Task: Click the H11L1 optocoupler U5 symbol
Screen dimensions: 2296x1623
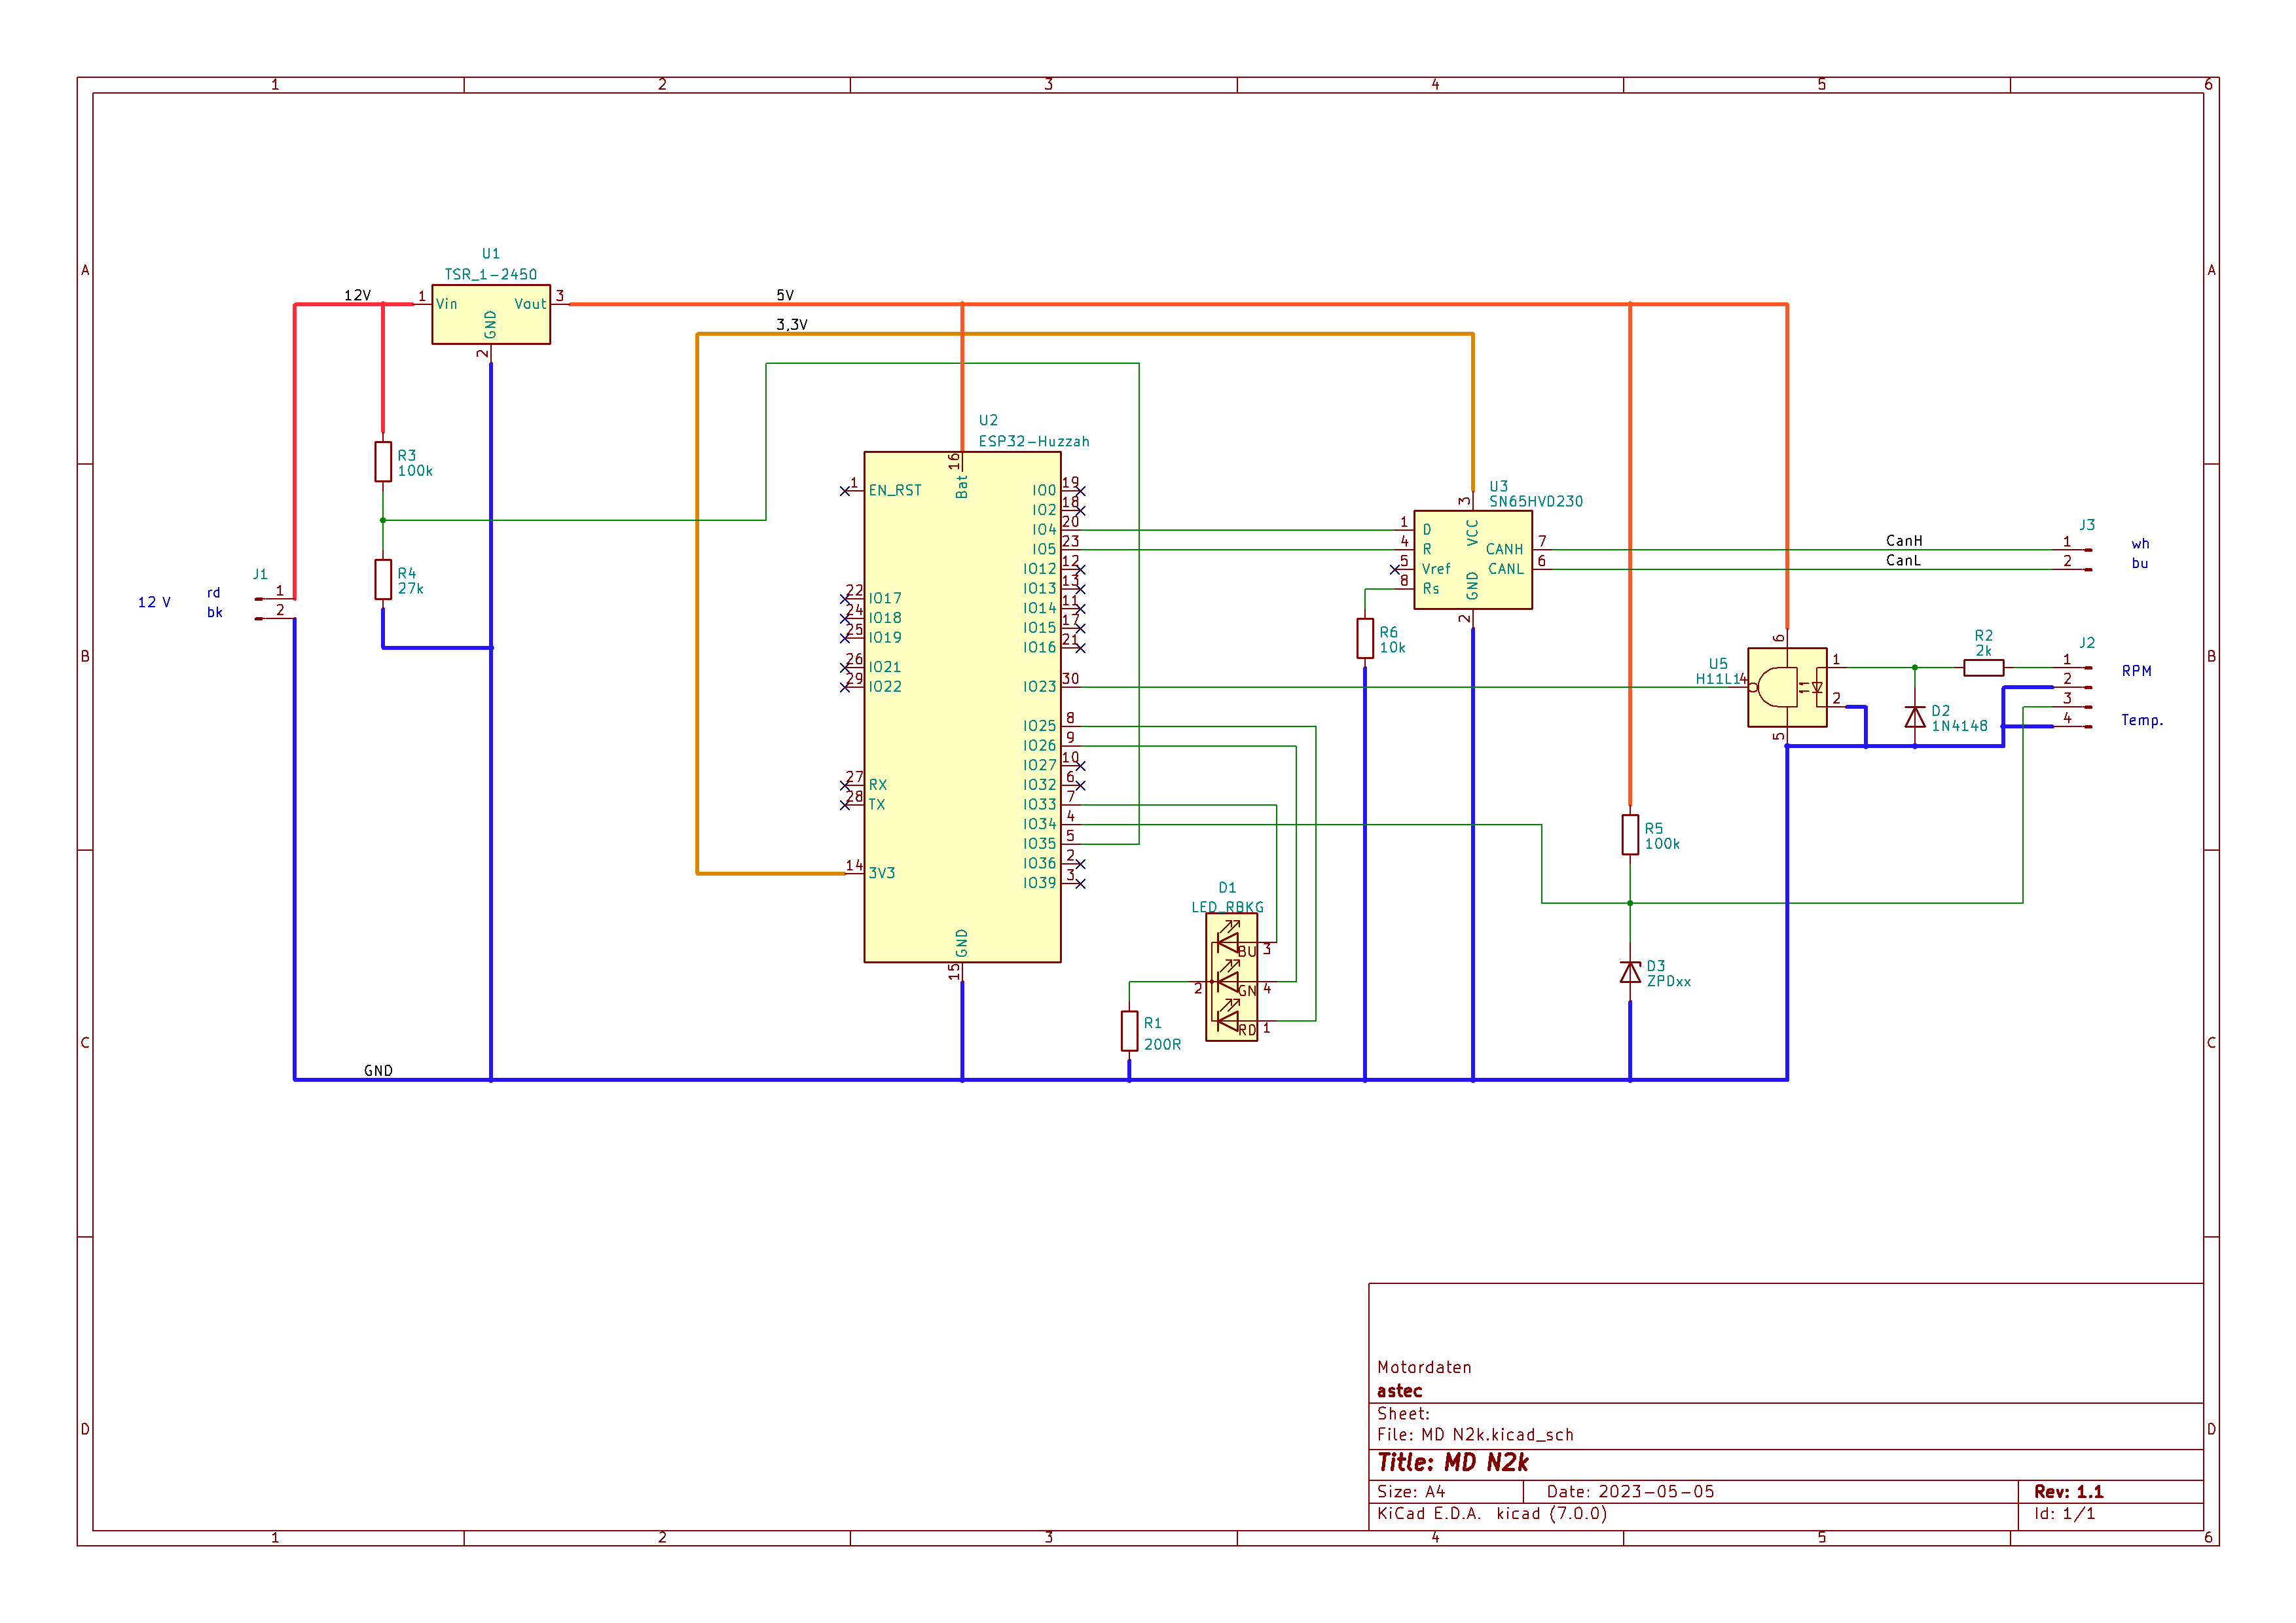Action: pos(1786,688)
